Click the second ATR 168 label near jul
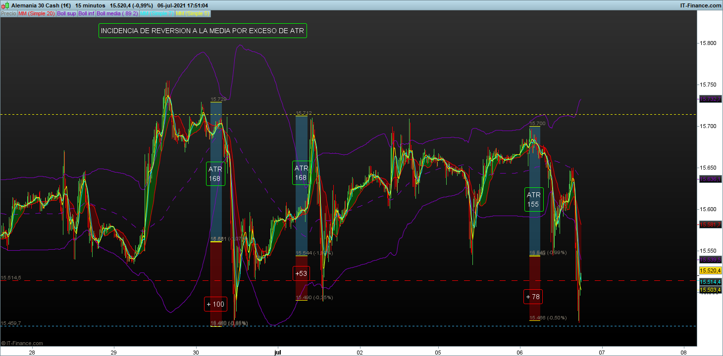Screen dimensions: 723x356 tap(301, 173)
